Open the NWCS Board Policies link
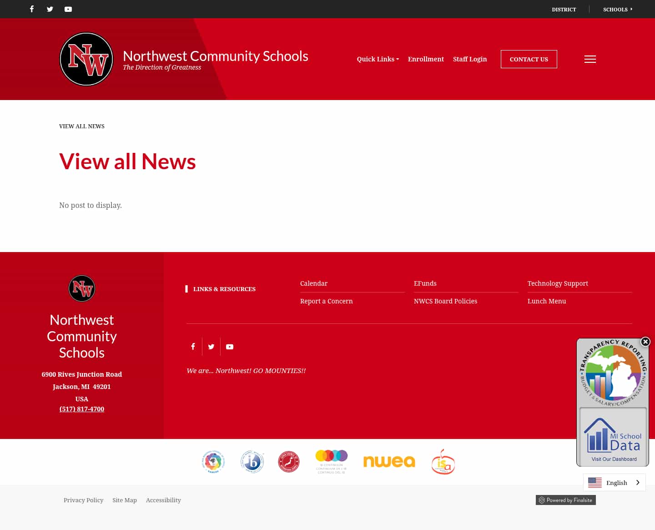655x530 pixels. point(445,301)
